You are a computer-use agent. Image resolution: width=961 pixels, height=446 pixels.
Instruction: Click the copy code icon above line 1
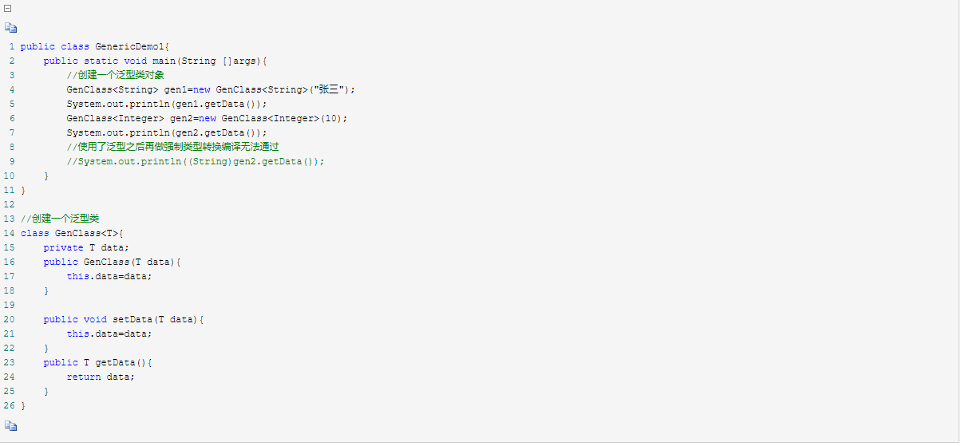[x=10, y=28]
